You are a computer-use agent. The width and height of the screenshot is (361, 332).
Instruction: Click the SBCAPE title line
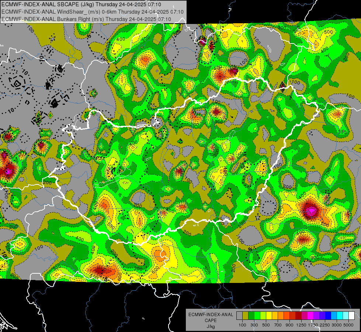[81, 4]
